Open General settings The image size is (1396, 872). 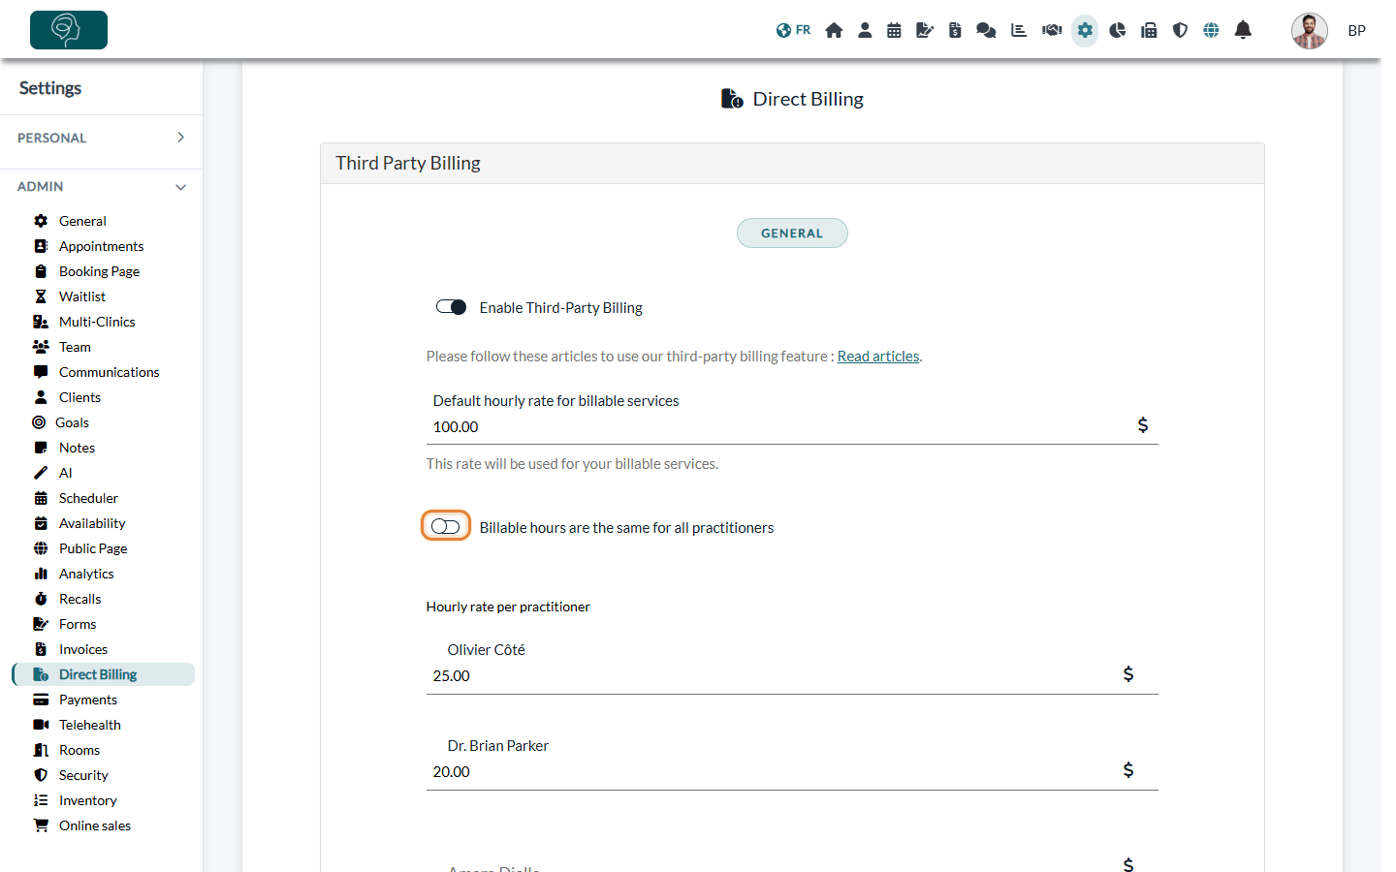coord(82,221)
